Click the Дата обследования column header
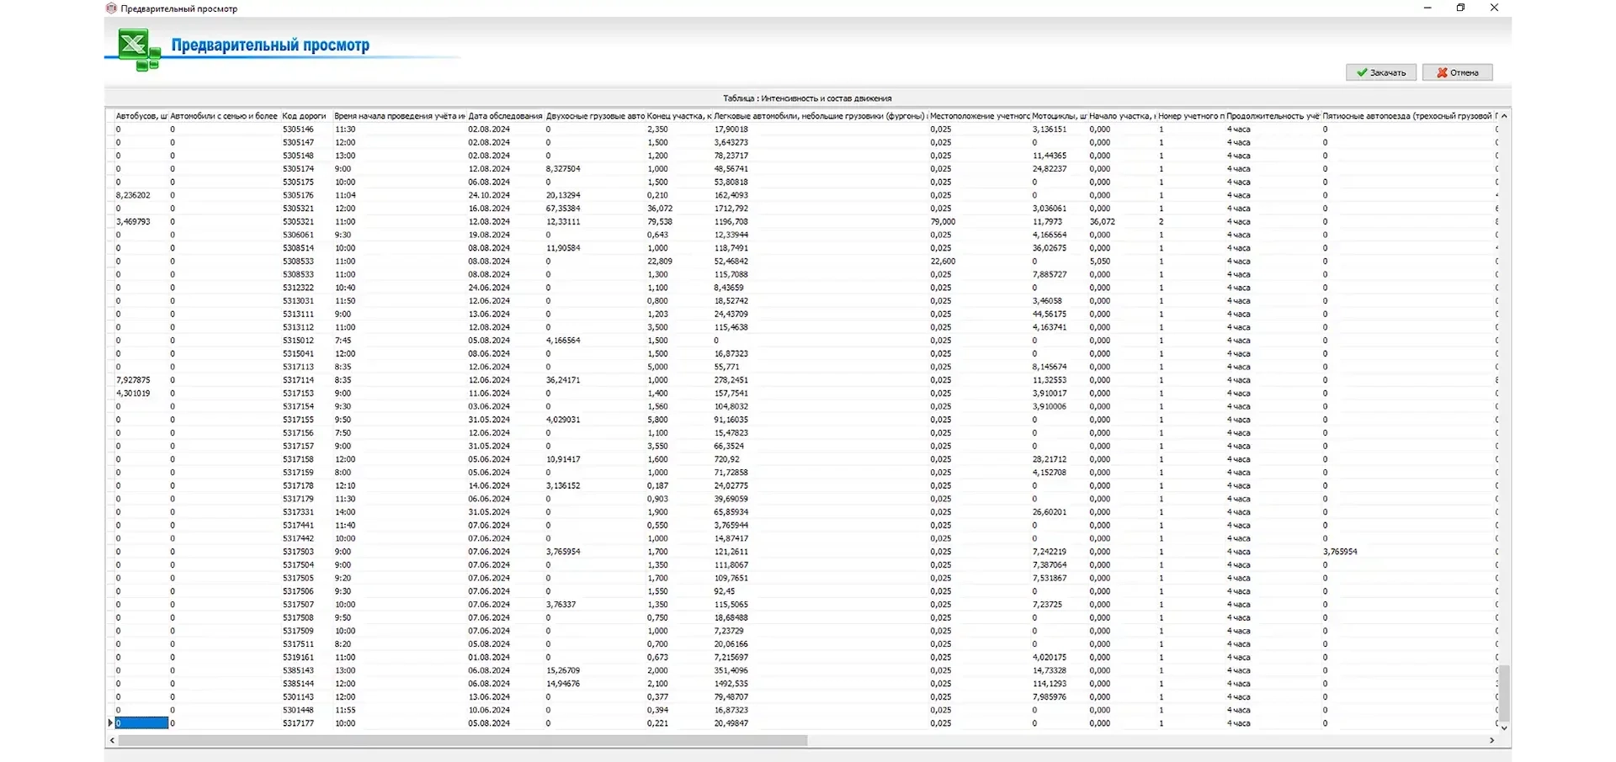Screen dimensions: 1616x762 pyautogui.click(x=505, y=116)
